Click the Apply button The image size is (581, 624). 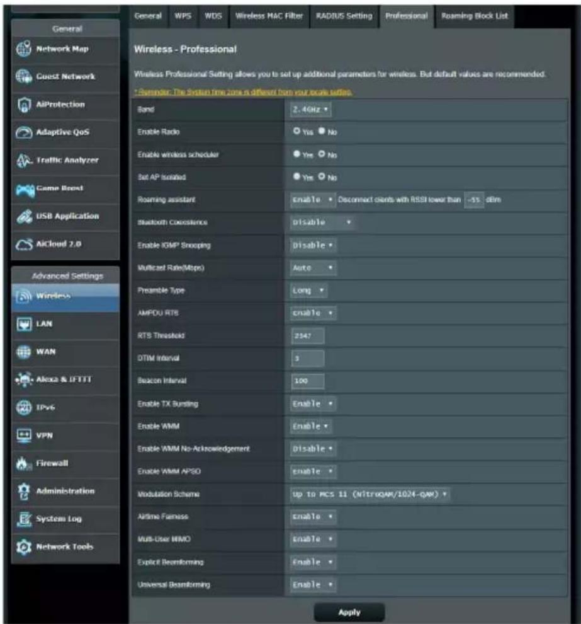tap(349, 613)
